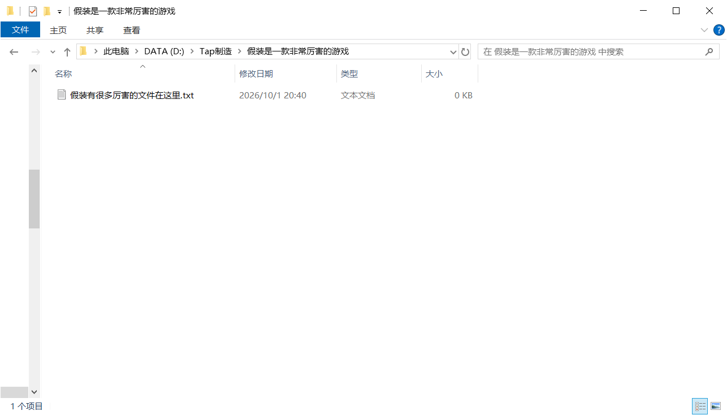
Task: Sort by the 名称 column header
Action: click(x=144, y=74)
